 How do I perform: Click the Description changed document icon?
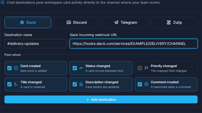pos(81,84)
